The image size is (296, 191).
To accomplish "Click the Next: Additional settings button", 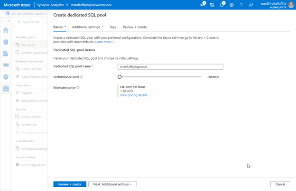I will [x=112, y=184].
